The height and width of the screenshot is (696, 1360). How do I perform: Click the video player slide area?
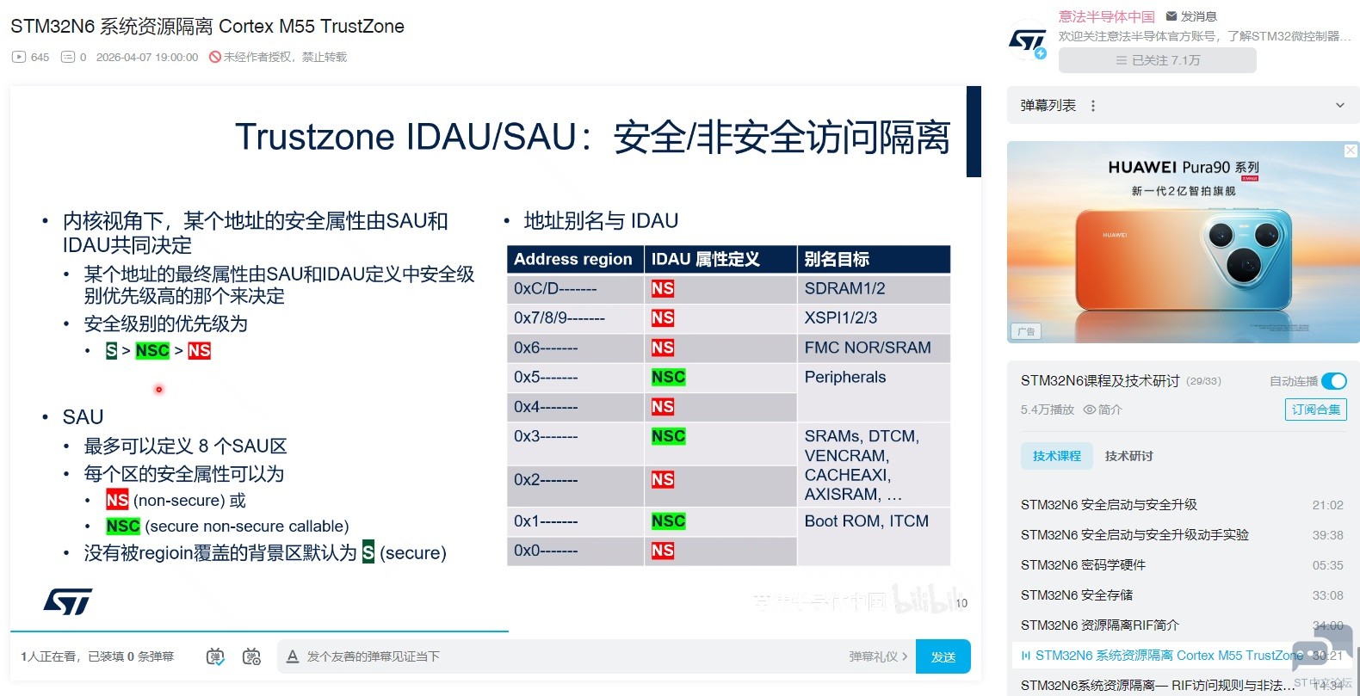496,357
